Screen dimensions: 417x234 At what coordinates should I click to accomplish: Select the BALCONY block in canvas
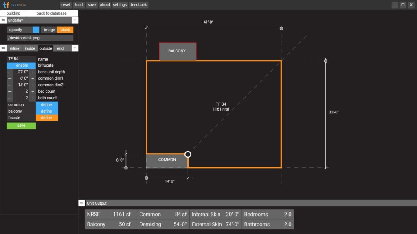click(x=178, y=51)
